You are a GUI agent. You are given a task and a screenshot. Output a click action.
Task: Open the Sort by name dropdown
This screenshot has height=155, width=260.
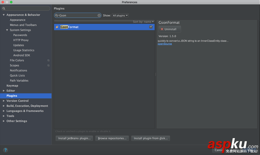[144, 22]
